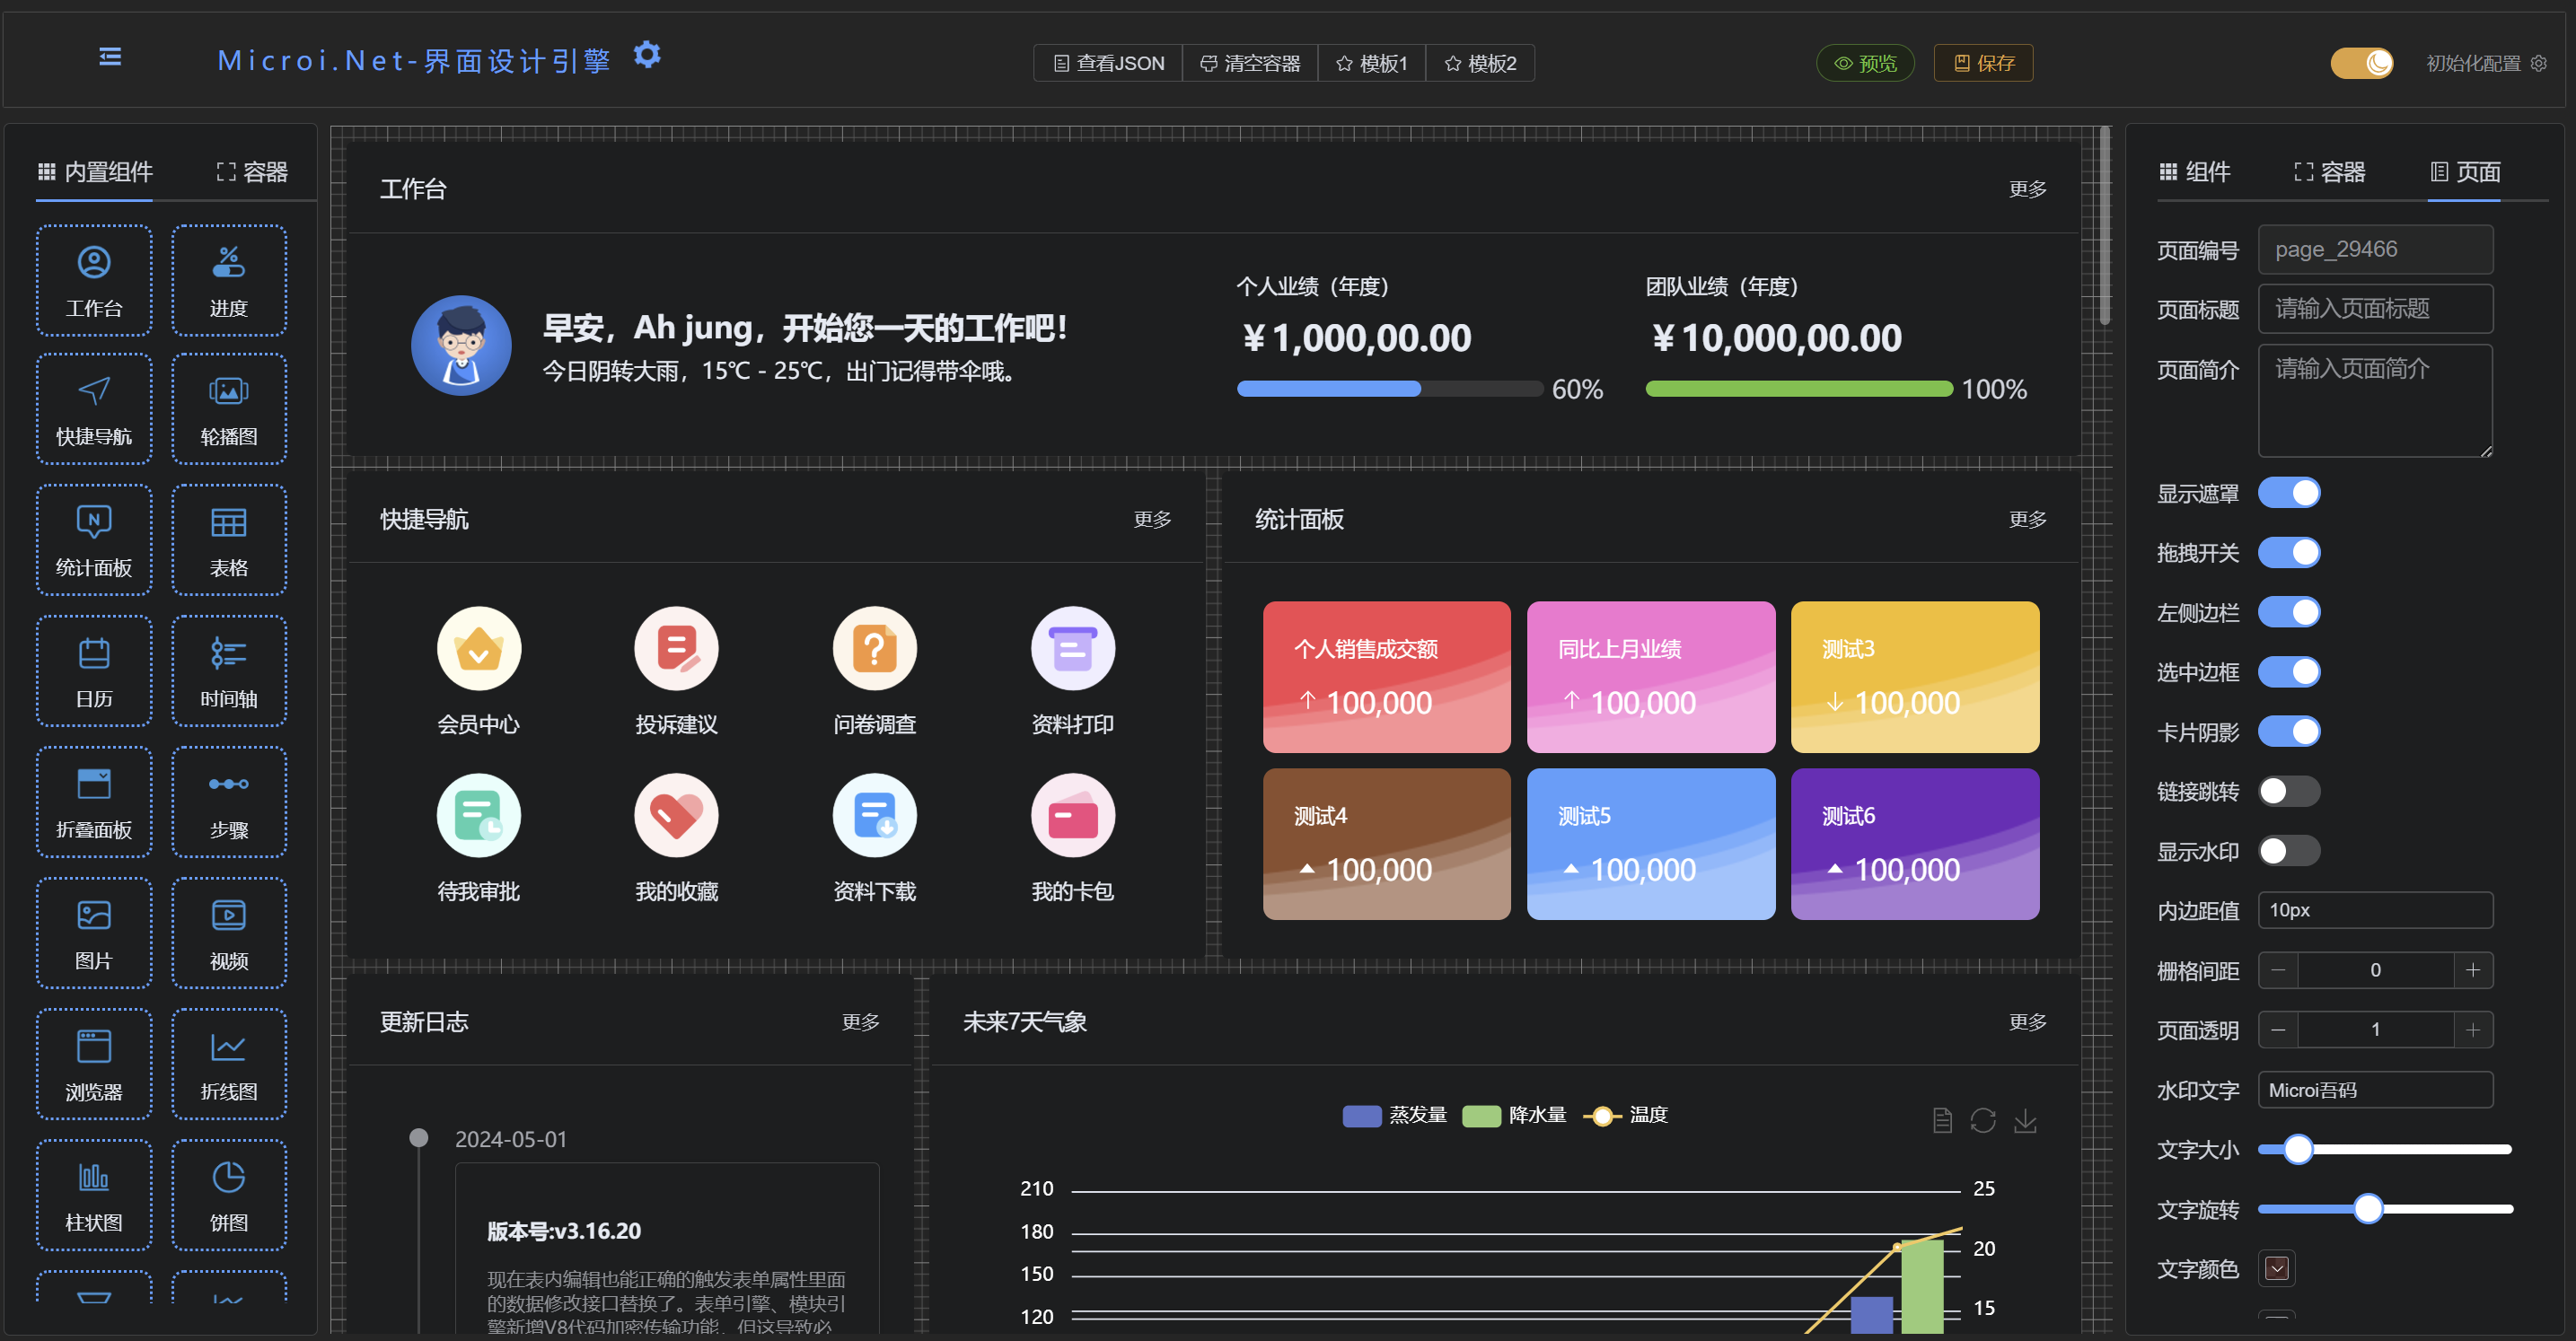2576x1341 pixels.
Task: Collapse the sidebar with the hamburger icon
Action: coord(110,57)
